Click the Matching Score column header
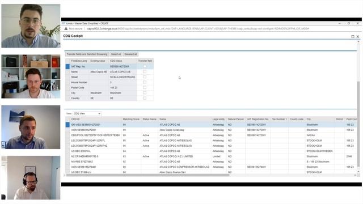Screen dimensions: 363x204 [131, 120]
